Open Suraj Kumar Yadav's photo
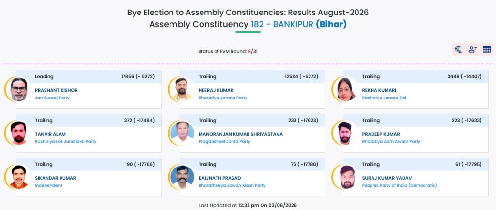This screenshot has height=210, width=496. point(346,177)
